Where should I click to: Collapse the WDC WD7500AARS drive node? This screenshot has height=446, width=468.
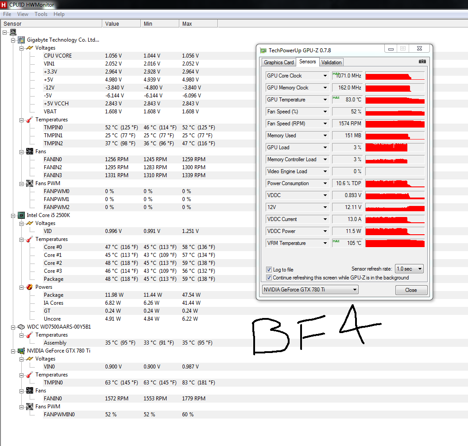(x=13, y=327)
